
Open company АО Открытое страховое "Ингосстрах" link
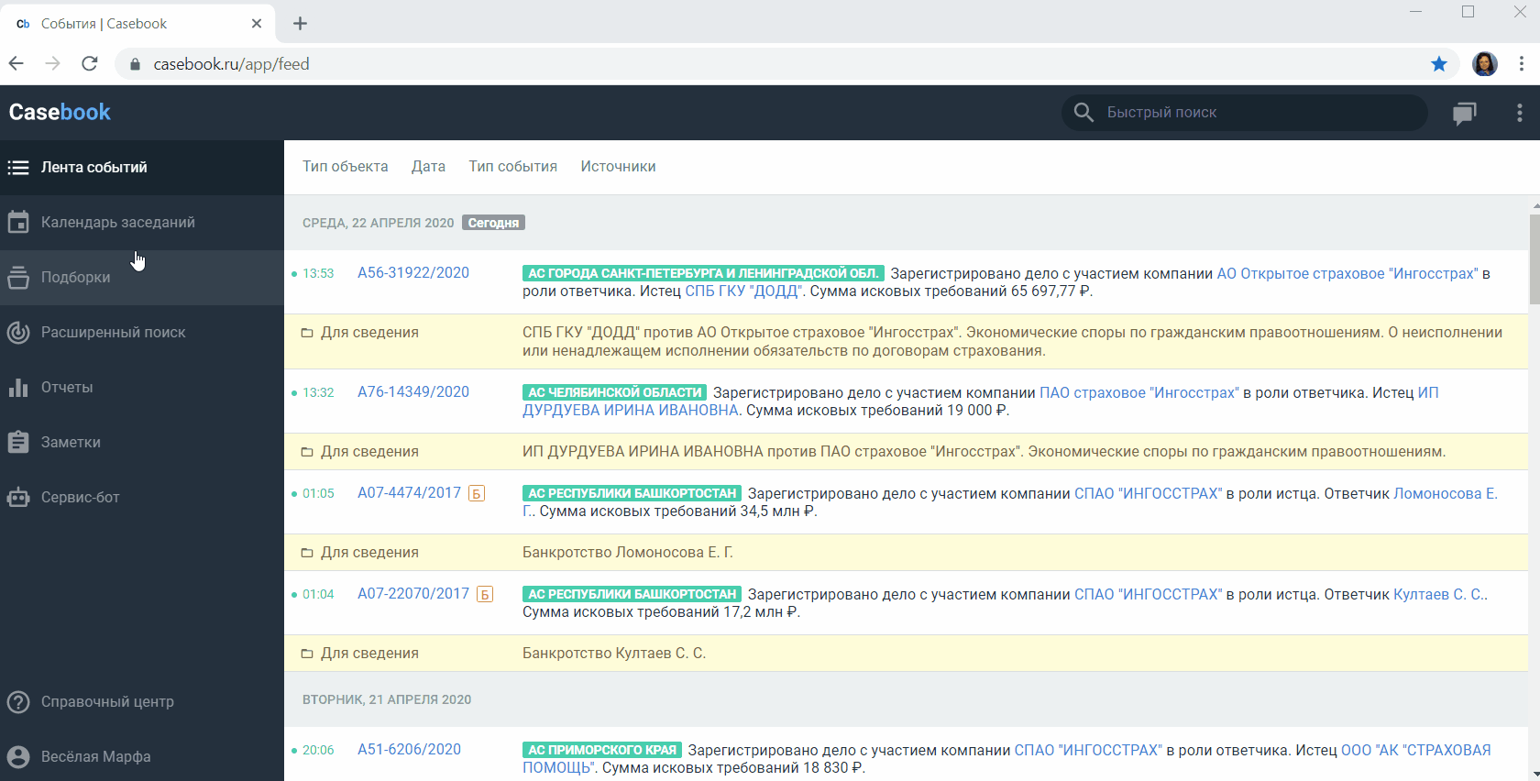tap(1347, 273)
